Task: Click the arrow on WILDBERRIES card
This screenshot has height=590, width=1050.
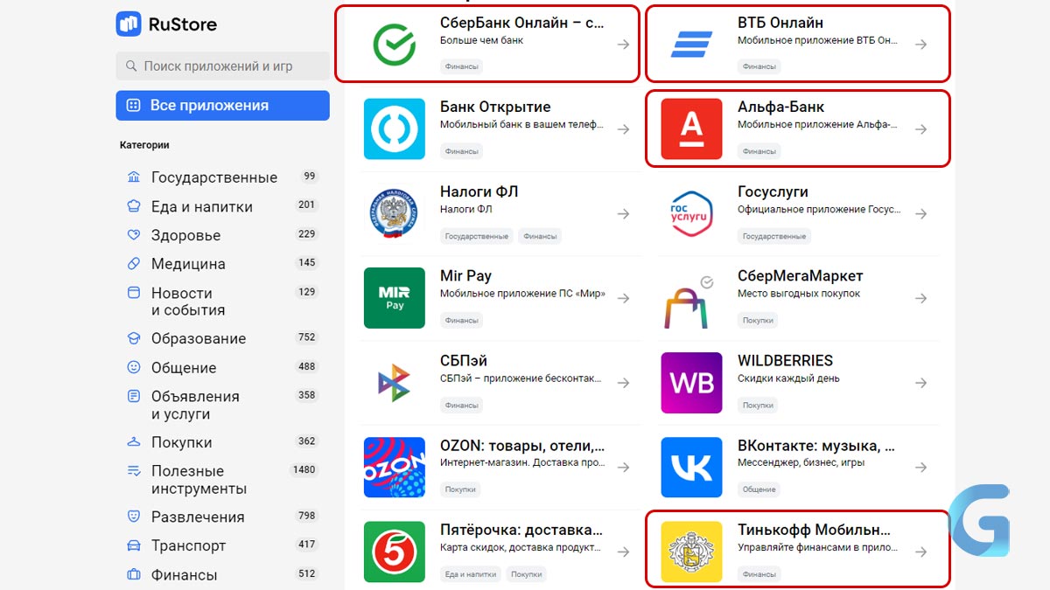Action: tap(921, 383)
